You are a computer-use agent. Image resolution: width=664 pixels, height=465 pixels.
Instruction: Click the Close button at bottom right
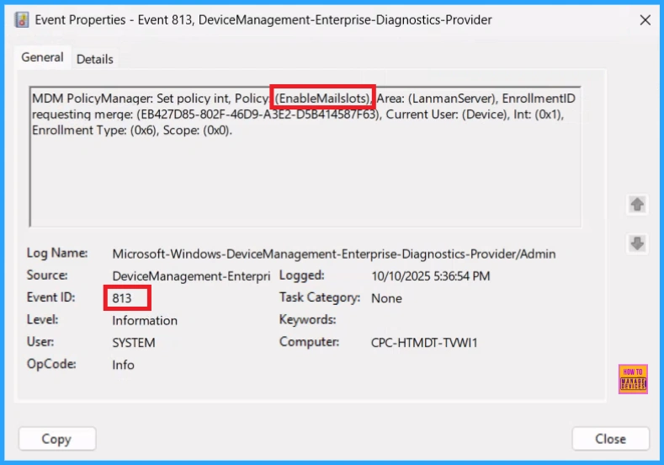(610, 439)
